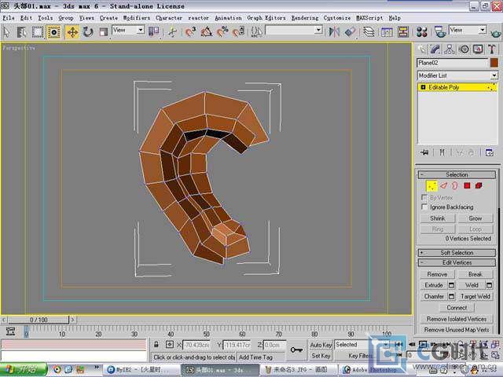Click the Mirror Selected Objects tool
Viewport: 503px width, 377px height.
tap(334, 31)
